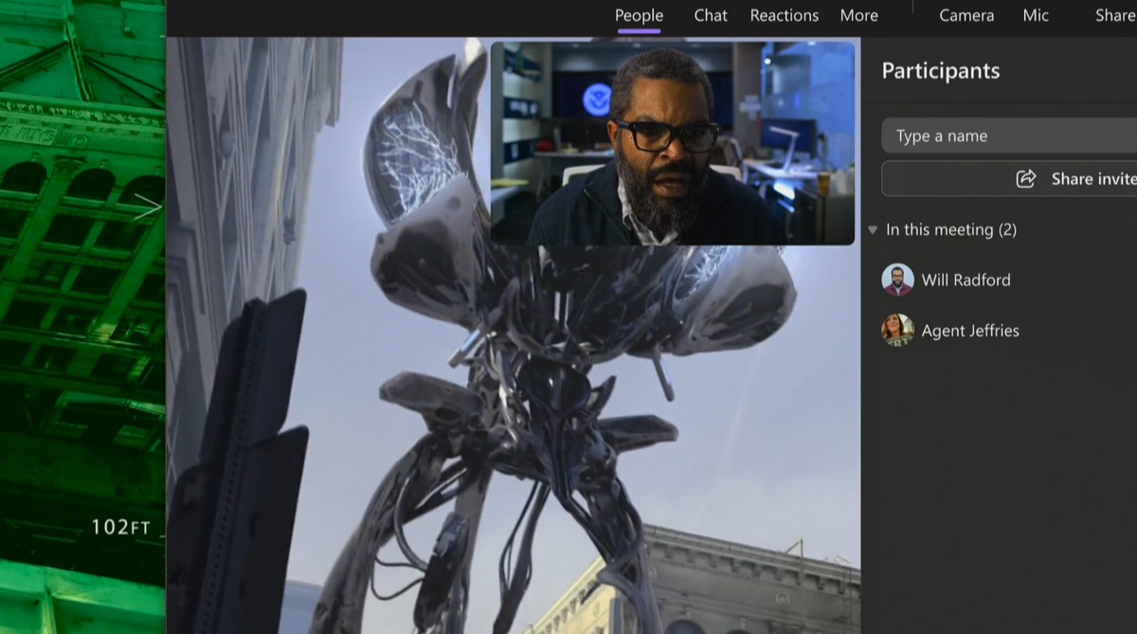This screenshot has height=634, width=1137.
Task: Toggle the Mic control
Action: tap(1036, 15)
